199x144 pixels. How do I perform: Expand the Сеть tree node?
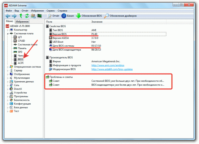tap(8, 85)
